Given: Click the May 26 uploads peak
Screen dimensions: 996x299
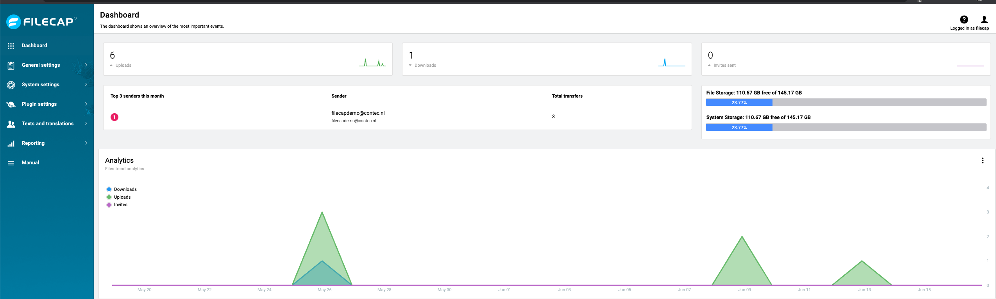Looking at the screenshot, I should pos(322,212).
